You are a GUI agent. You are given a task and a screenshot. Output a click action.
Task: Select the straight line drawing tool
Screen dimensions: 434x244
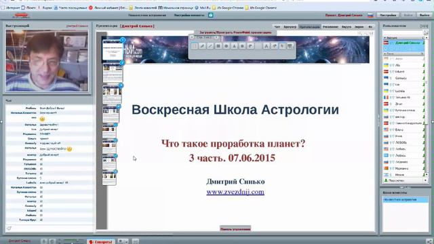pyautogui.click(x=210, y=46)
